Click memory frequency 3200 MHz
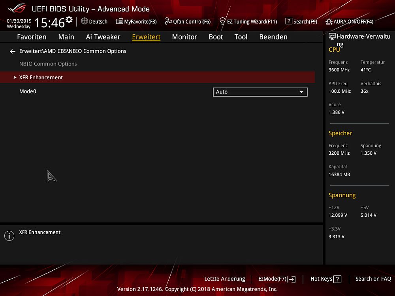 (339, 153)
